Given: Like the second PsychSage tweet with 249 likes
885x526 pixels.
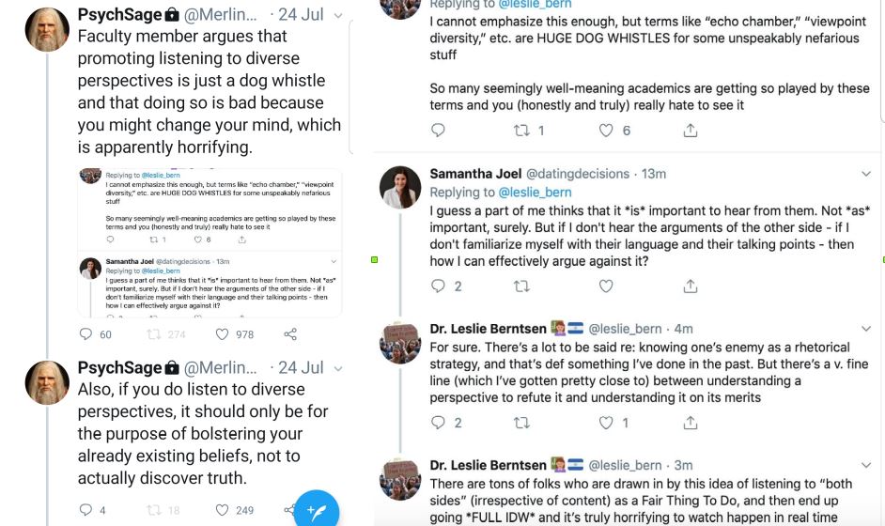Looking at the screenshot, I should tap(223, 510).
